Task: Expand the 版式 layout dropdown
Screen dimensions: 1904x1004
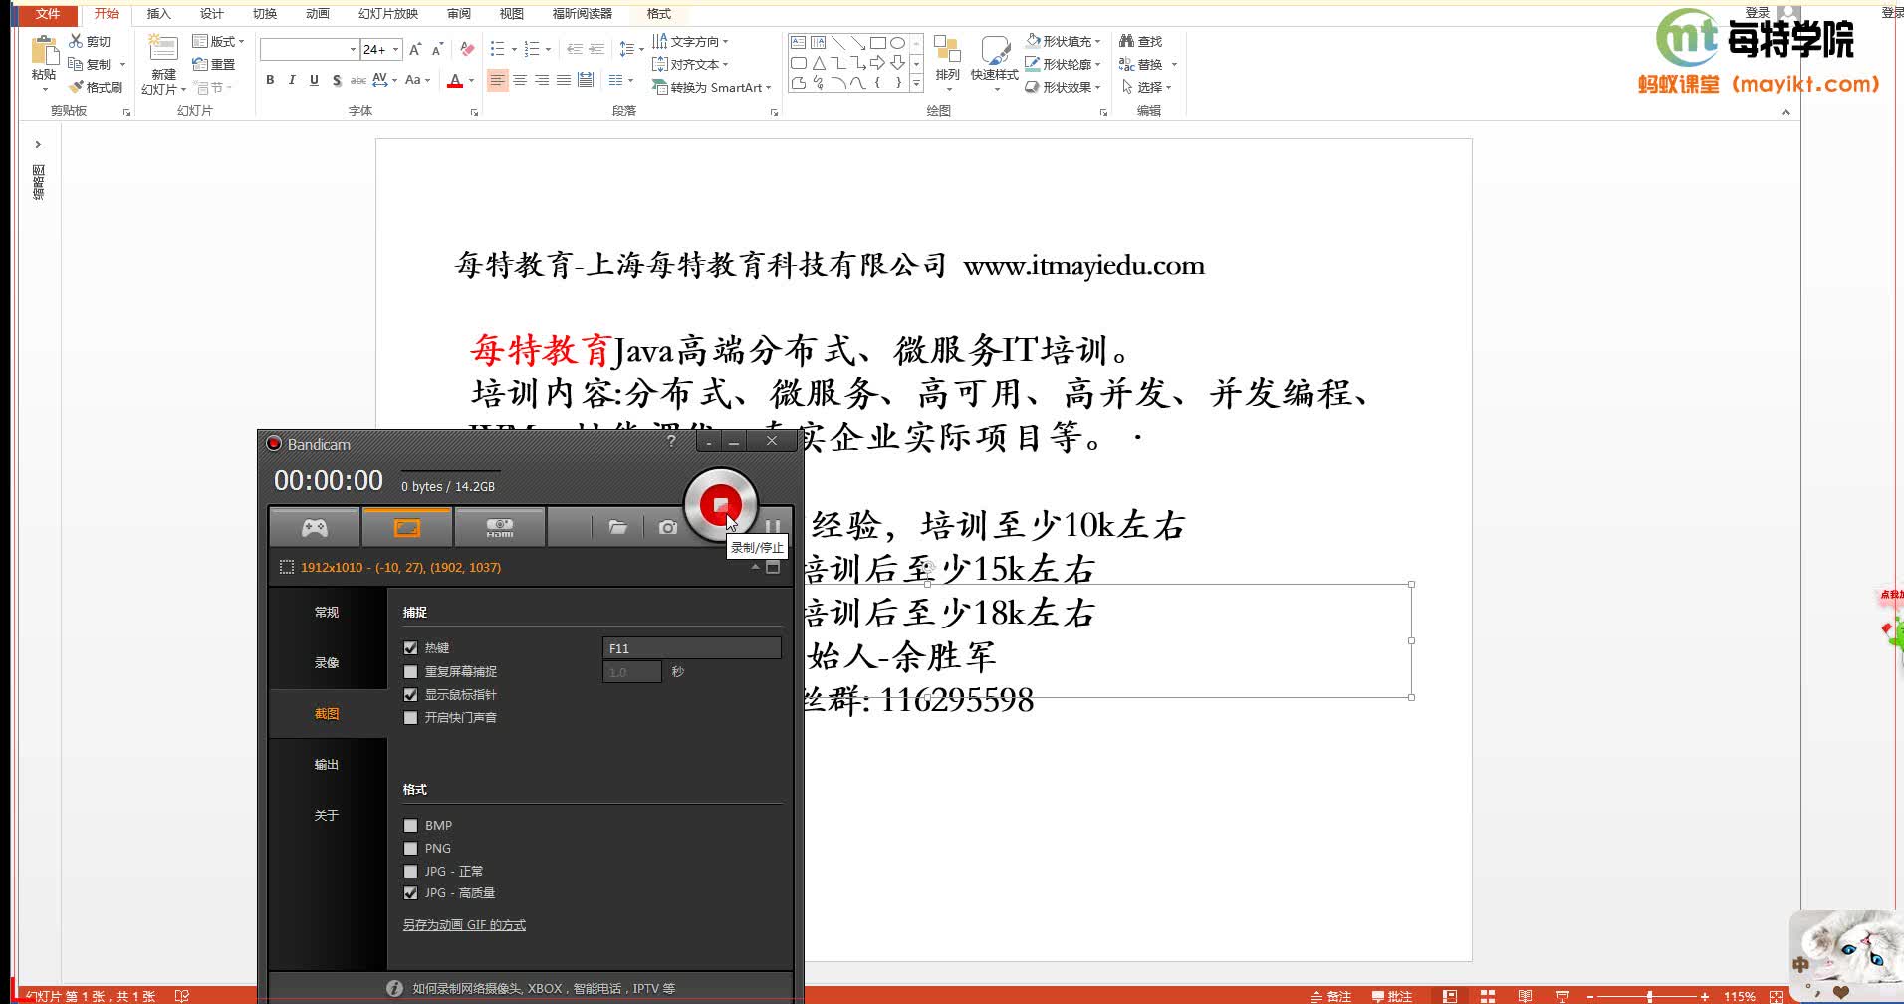Action: tap(218, 41)
